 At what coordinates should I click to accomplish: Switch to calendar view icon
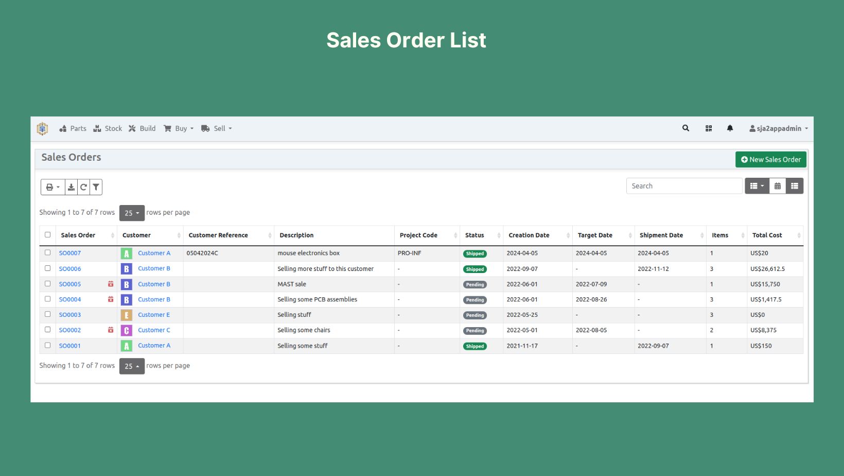click(x=777, y=186)
